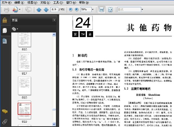Click the collaborate/share document icon

click(x=15, y=10)
